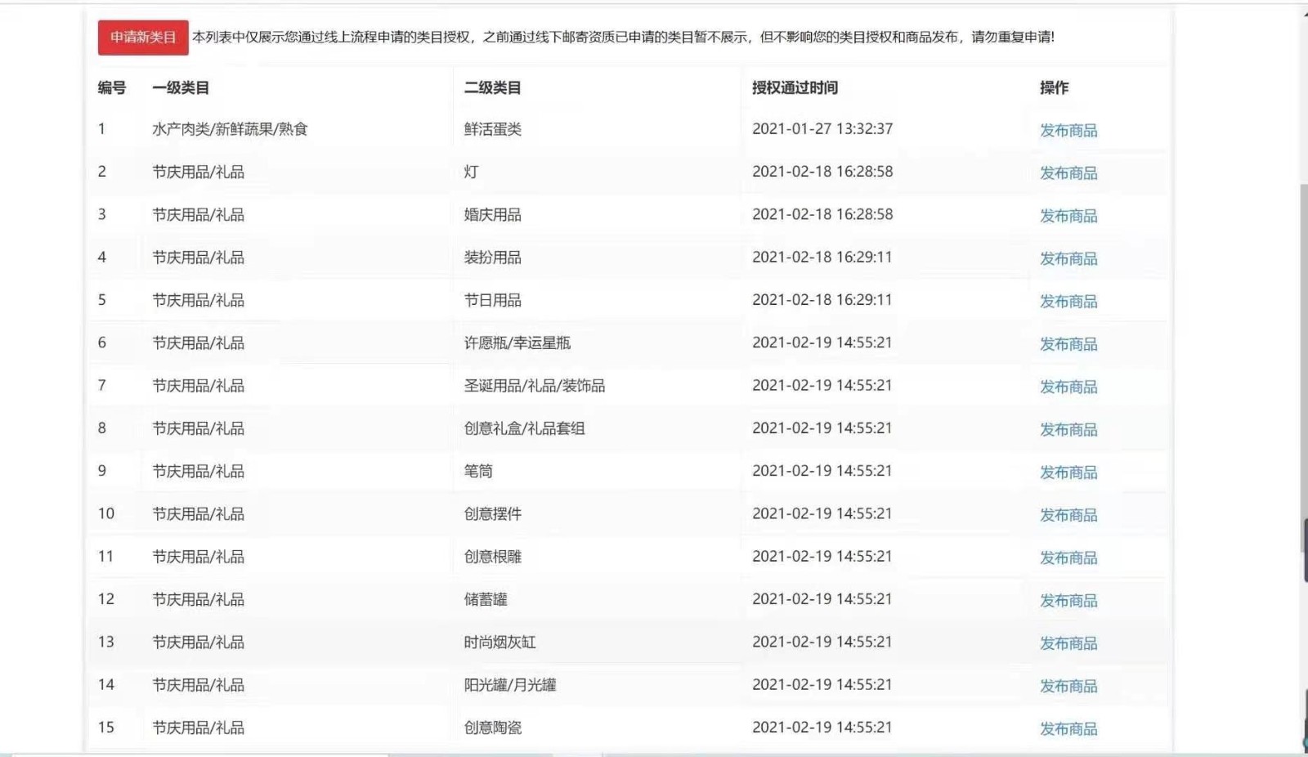
Task: Click 发布商品 link for 灯 category
Action: click(1068, 173)
